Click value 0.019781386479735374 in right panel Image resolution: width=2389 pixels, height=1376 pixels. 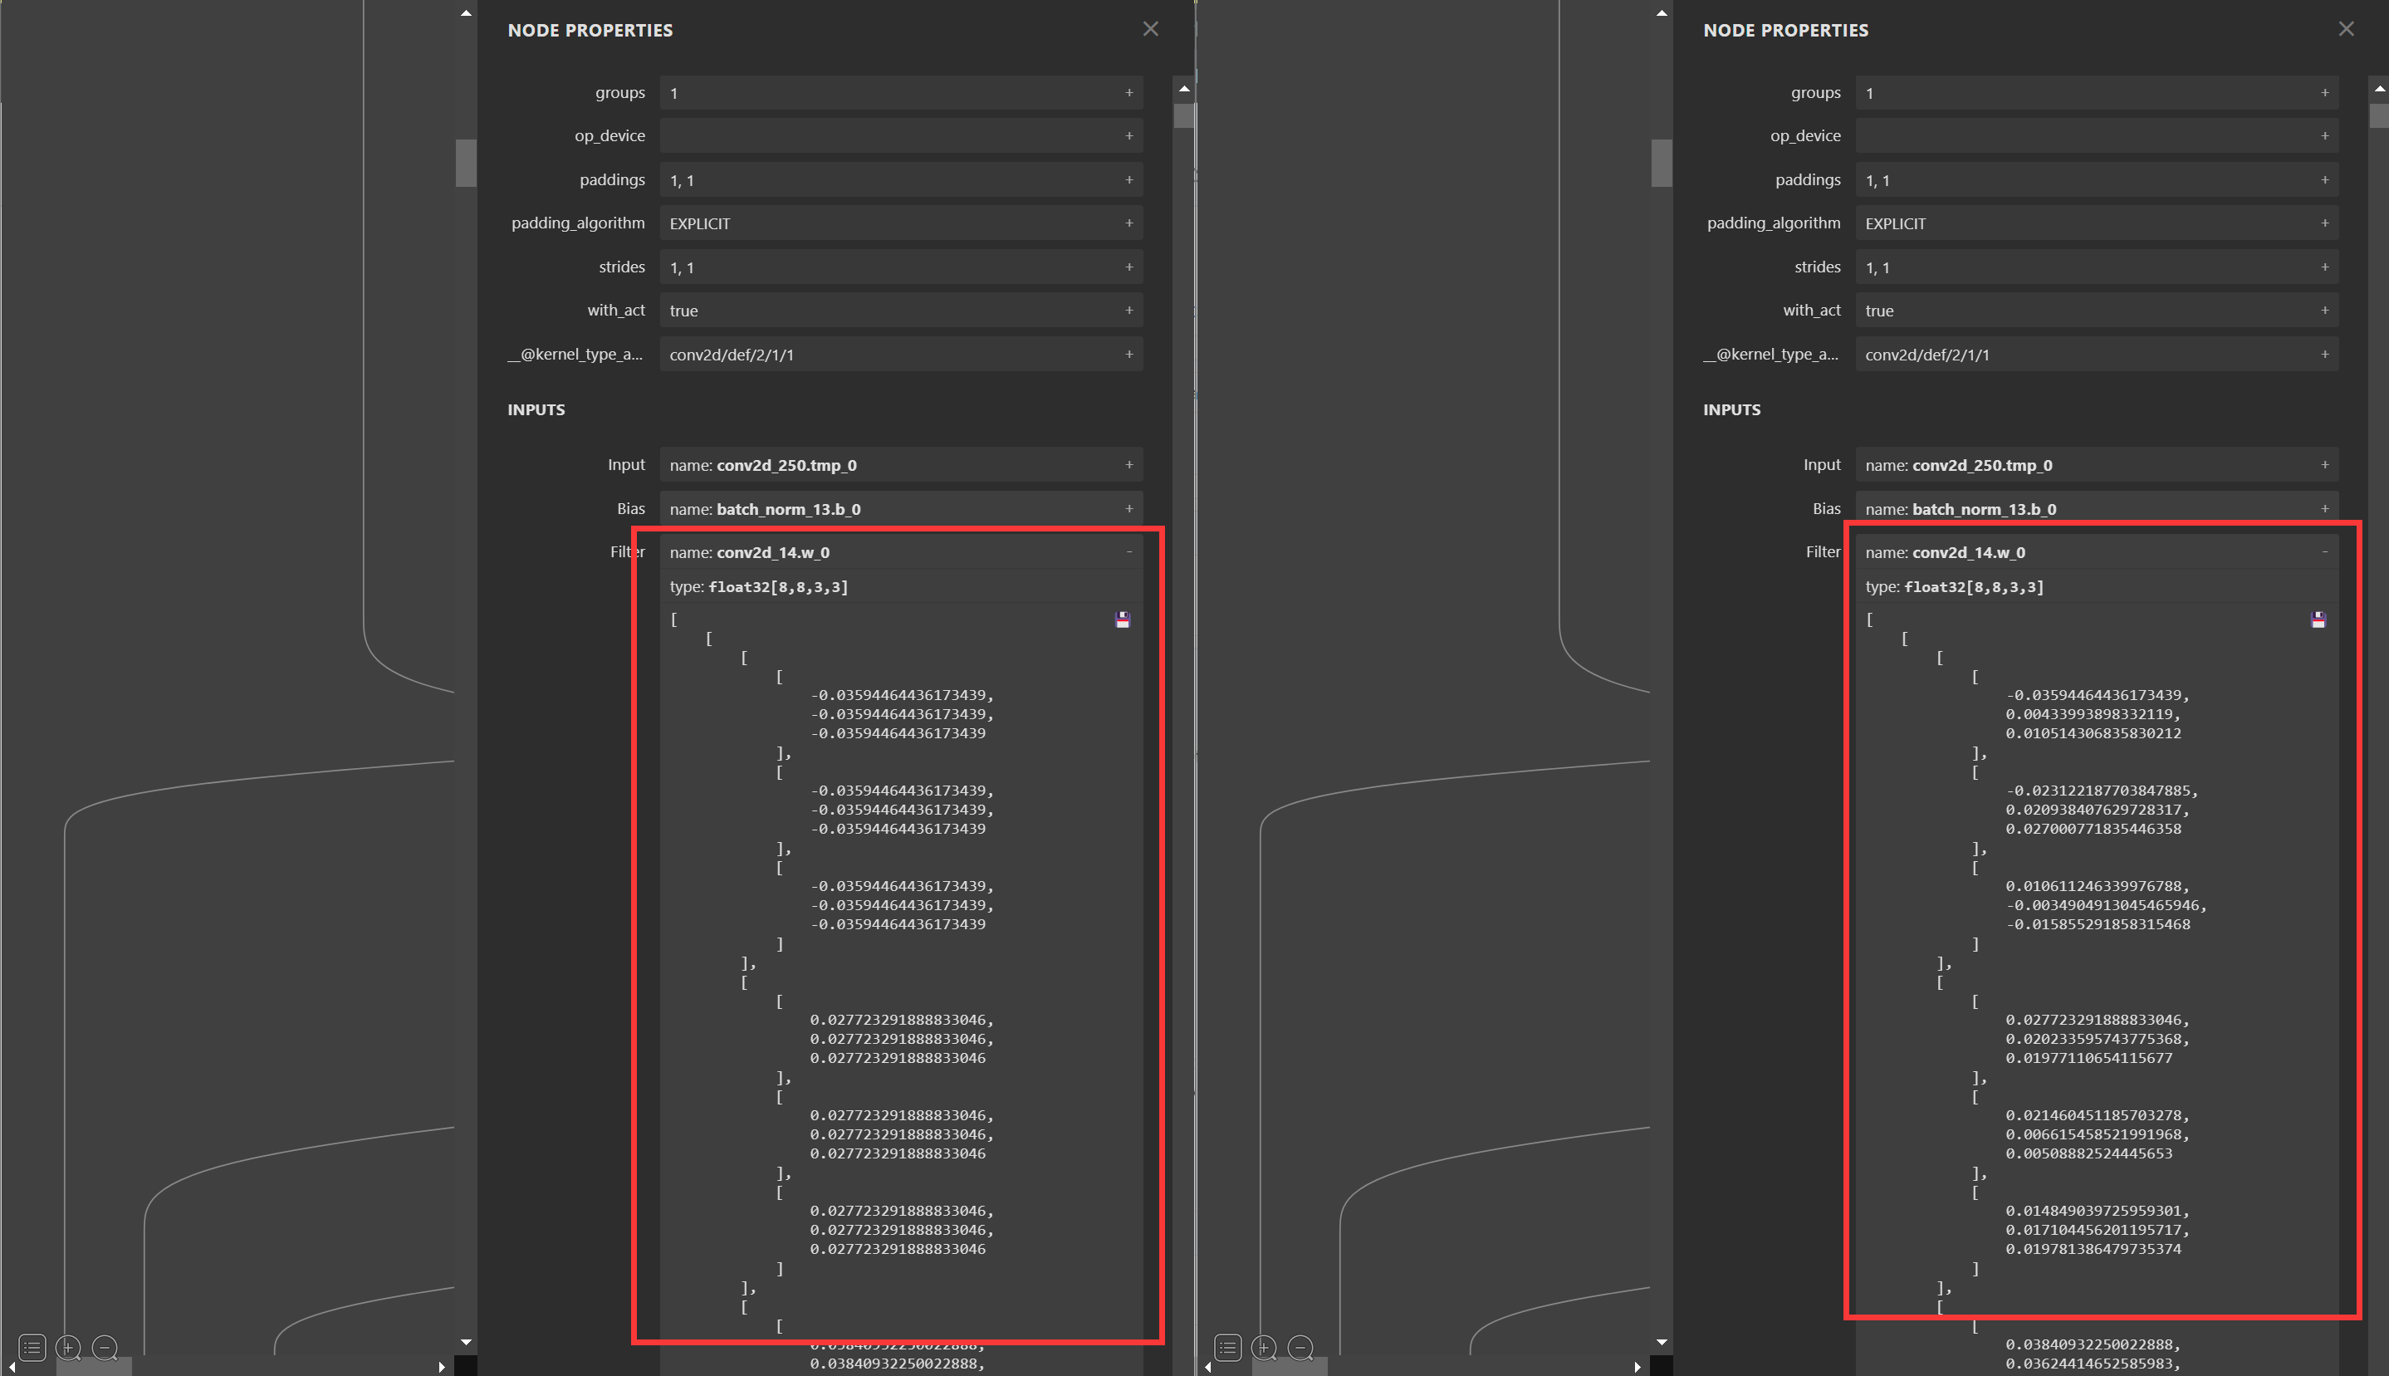pyautogui.click(x=2093, y=1250)
